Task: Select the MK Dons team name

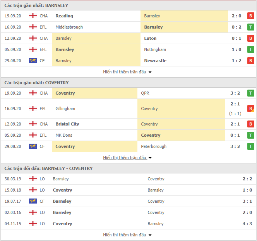Action: (x=64, y=135)
